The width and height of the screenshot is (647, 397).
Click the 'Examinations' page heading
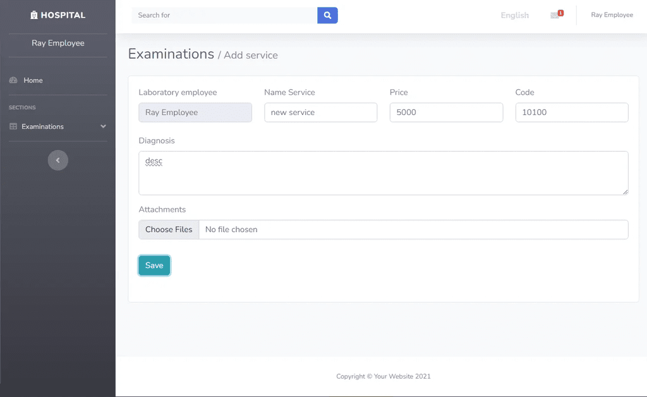click(171, 54)
